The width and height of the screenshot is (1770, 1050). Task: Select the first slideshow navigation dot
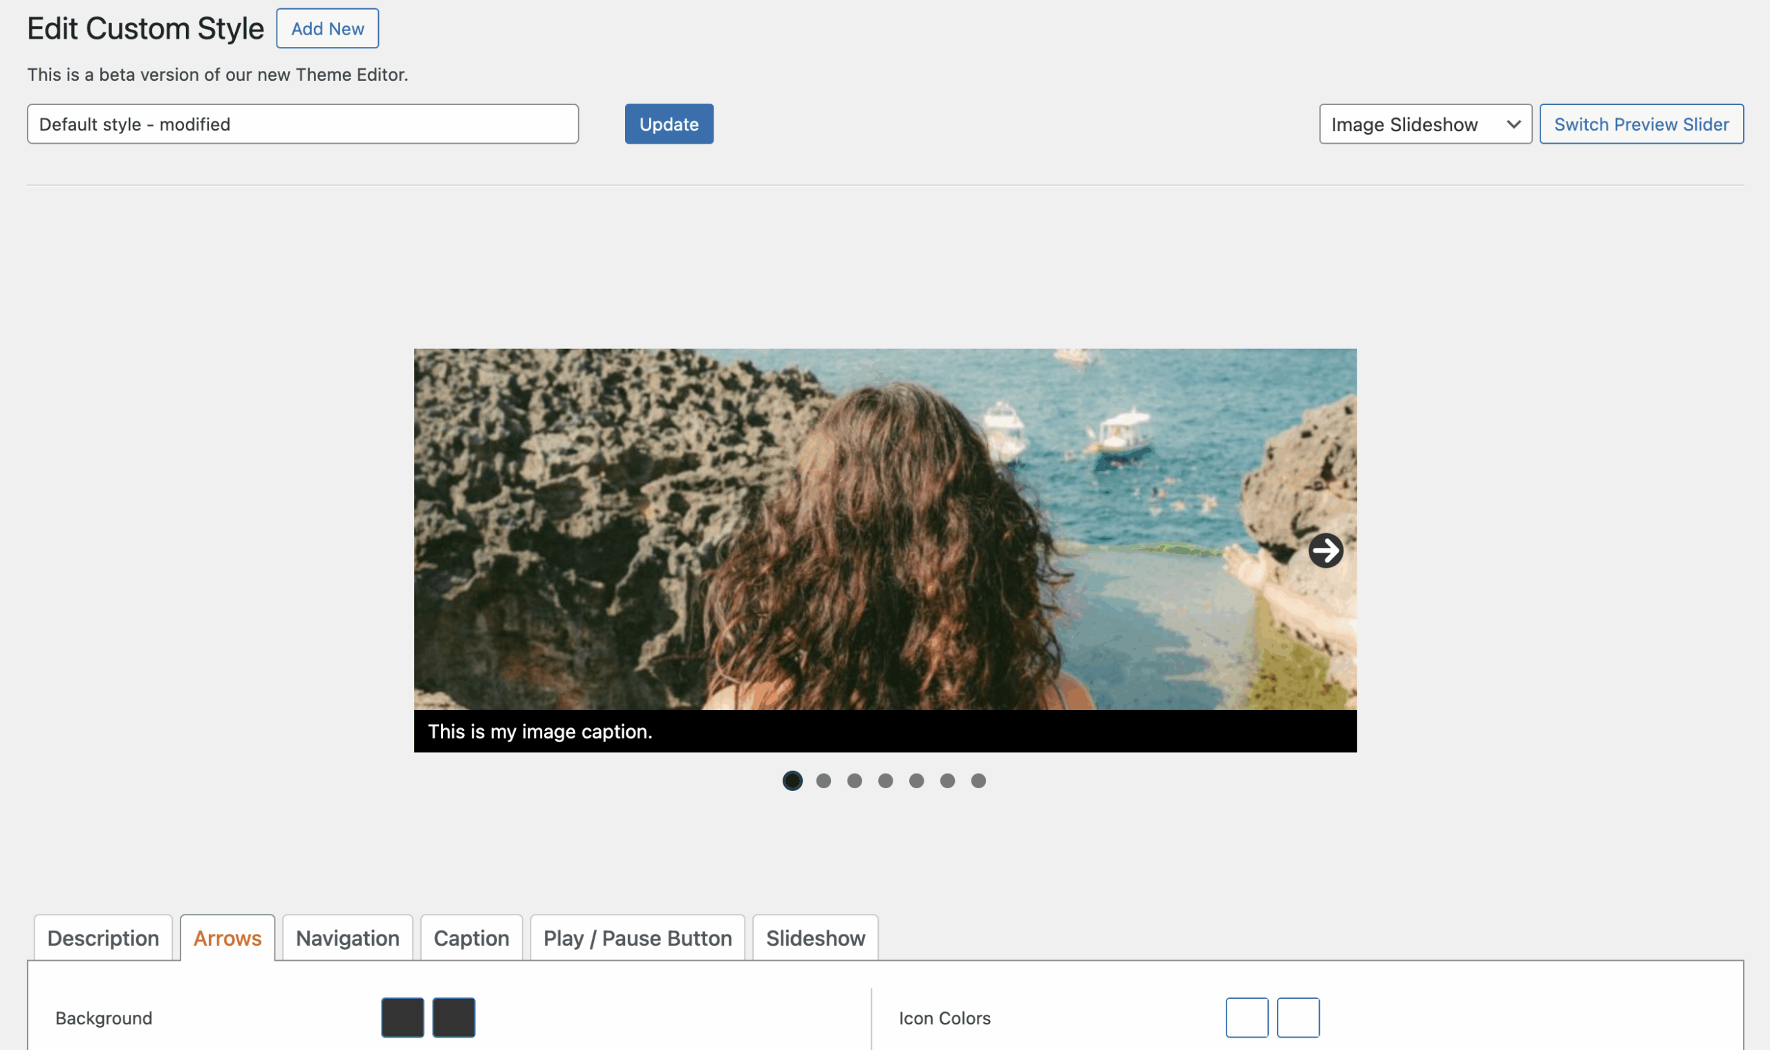792,781
